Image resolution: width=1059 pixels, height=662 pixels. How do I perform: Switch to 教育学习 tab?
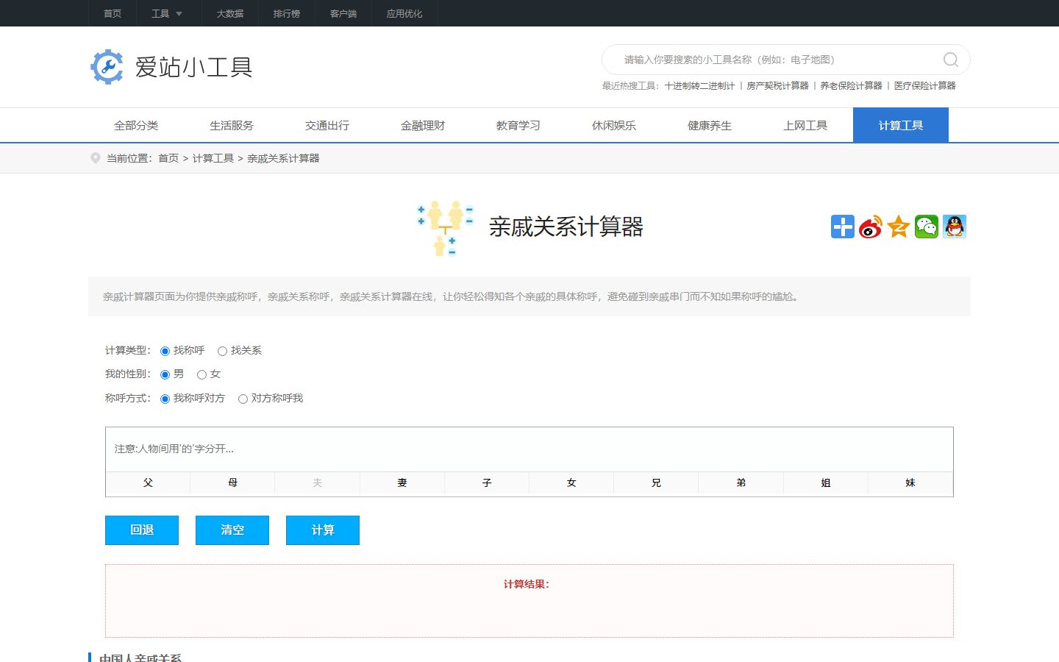(518, 125)
